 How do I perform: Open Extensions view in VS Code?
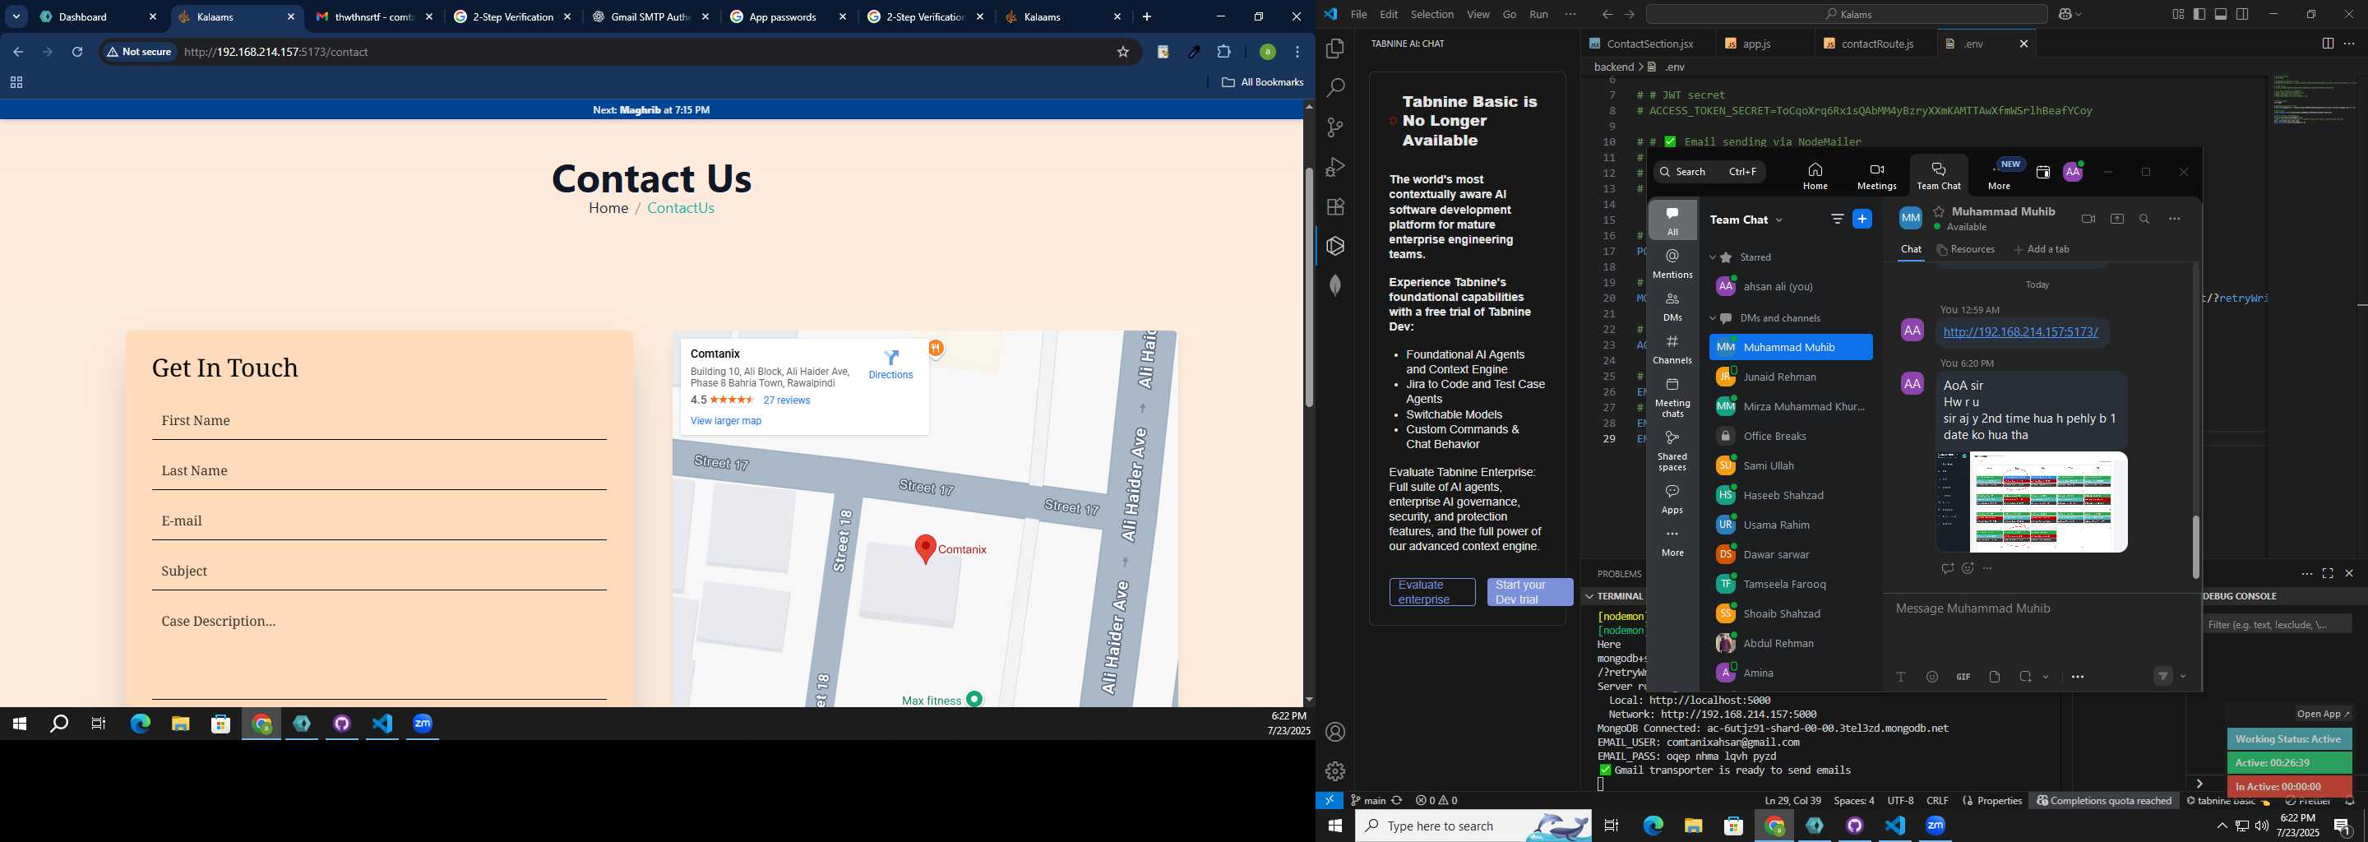click(x=1335, y=207)
